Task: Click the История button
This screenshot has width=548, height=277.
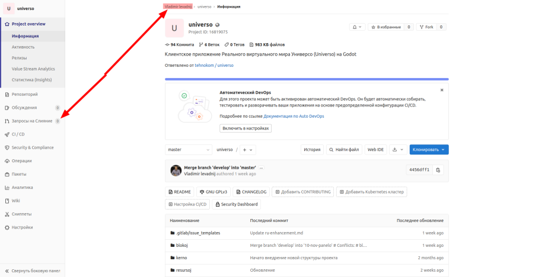Action: (312, 150)
